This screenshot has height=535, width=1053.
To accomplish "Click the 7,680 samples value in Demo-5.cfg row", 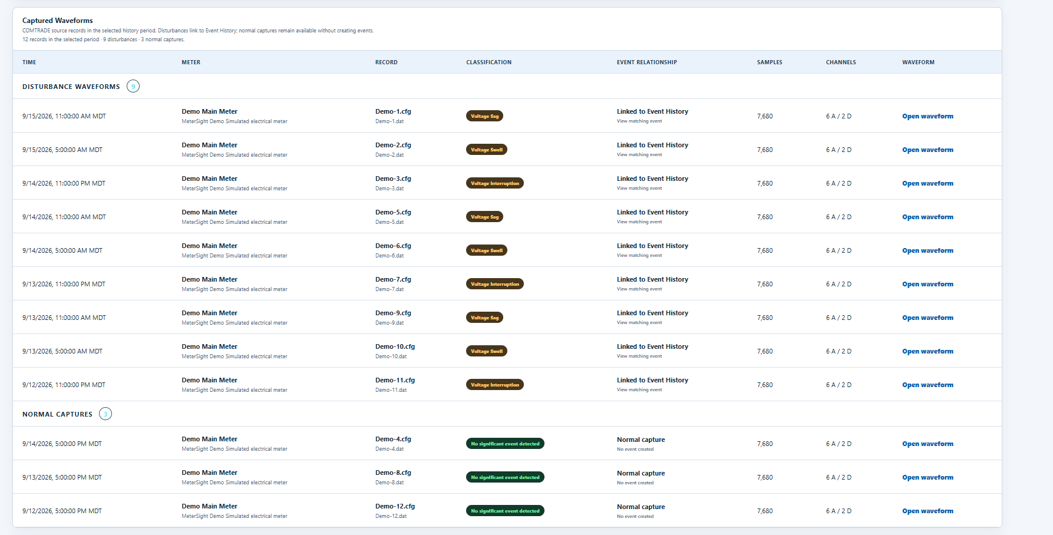I will click(x=765, y=217).
